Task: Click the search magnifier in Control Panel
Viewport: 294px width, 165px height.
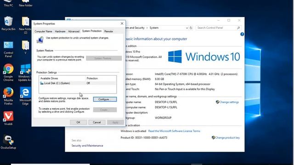Action: point(238,28)
